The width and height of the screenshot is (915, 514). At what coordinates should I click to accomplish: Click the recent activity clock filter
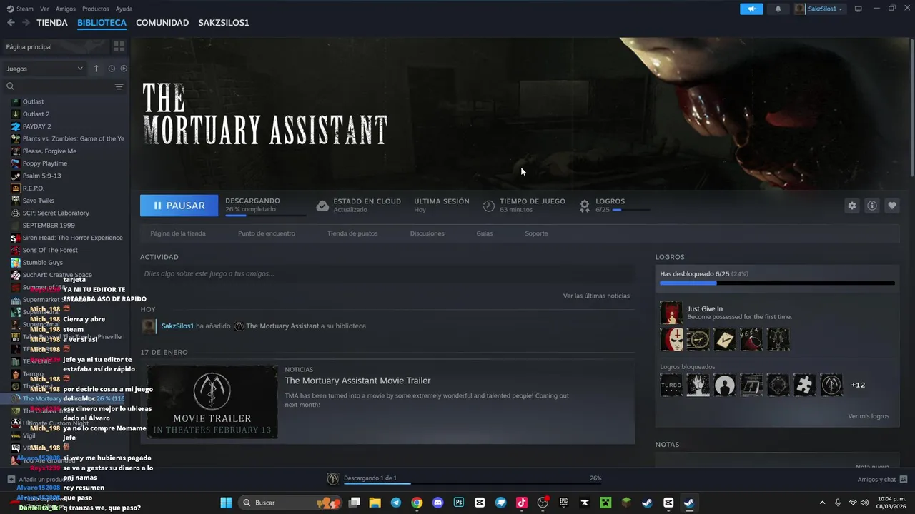pyautogui.click(x=112, y=69)
